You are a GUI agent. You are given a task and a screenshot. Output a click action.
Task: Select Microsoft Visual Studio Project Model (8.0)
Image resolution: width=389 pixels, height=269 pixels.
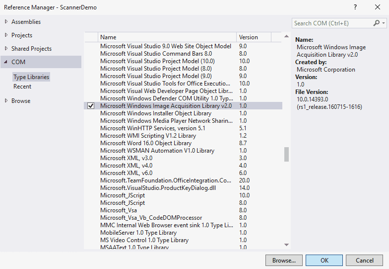tap(183, 69)
